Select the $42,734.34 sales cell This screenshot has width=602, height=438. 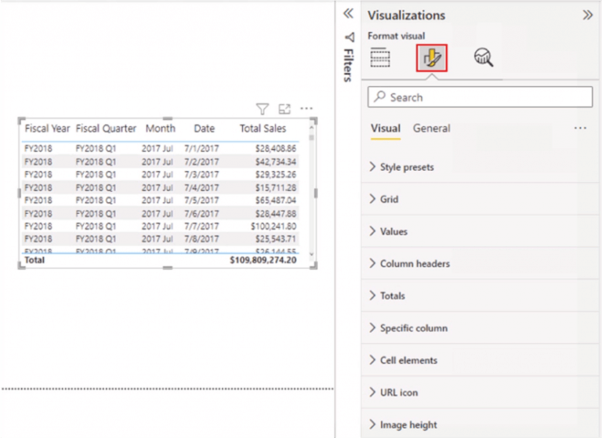276,161
